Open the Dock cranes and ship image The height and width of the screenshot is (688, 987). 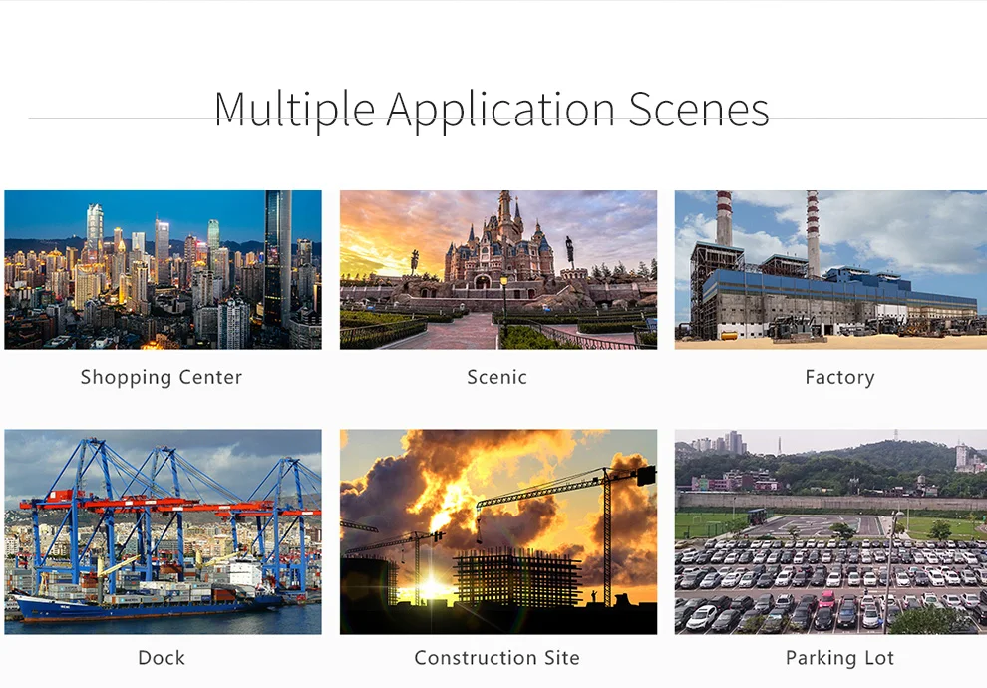[164, 531]
